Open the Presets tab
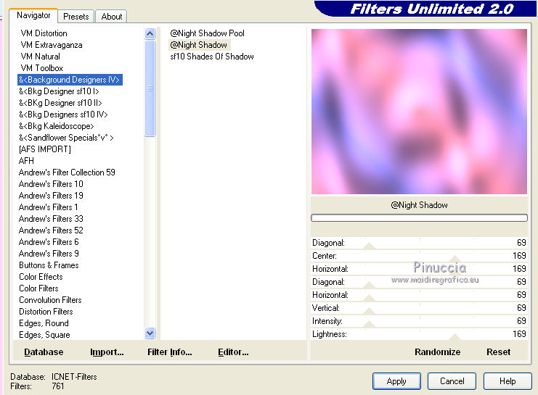This screenshot has height=395, width=538. pyautogui.click(x=76, y=17)
